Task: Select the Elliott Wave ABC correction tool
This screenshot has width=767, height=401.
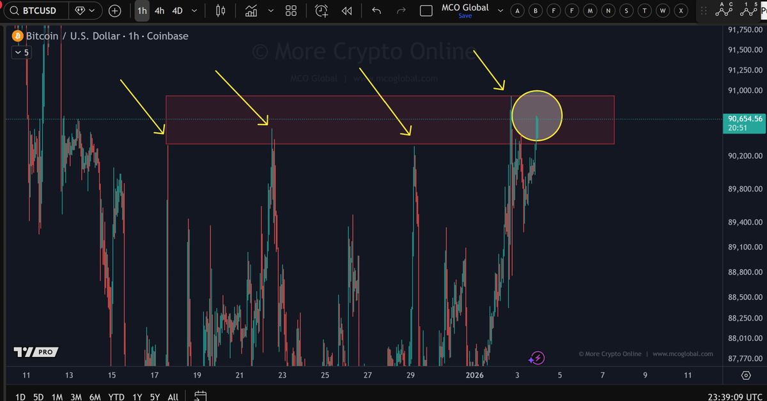Action: tap(724, 11)
